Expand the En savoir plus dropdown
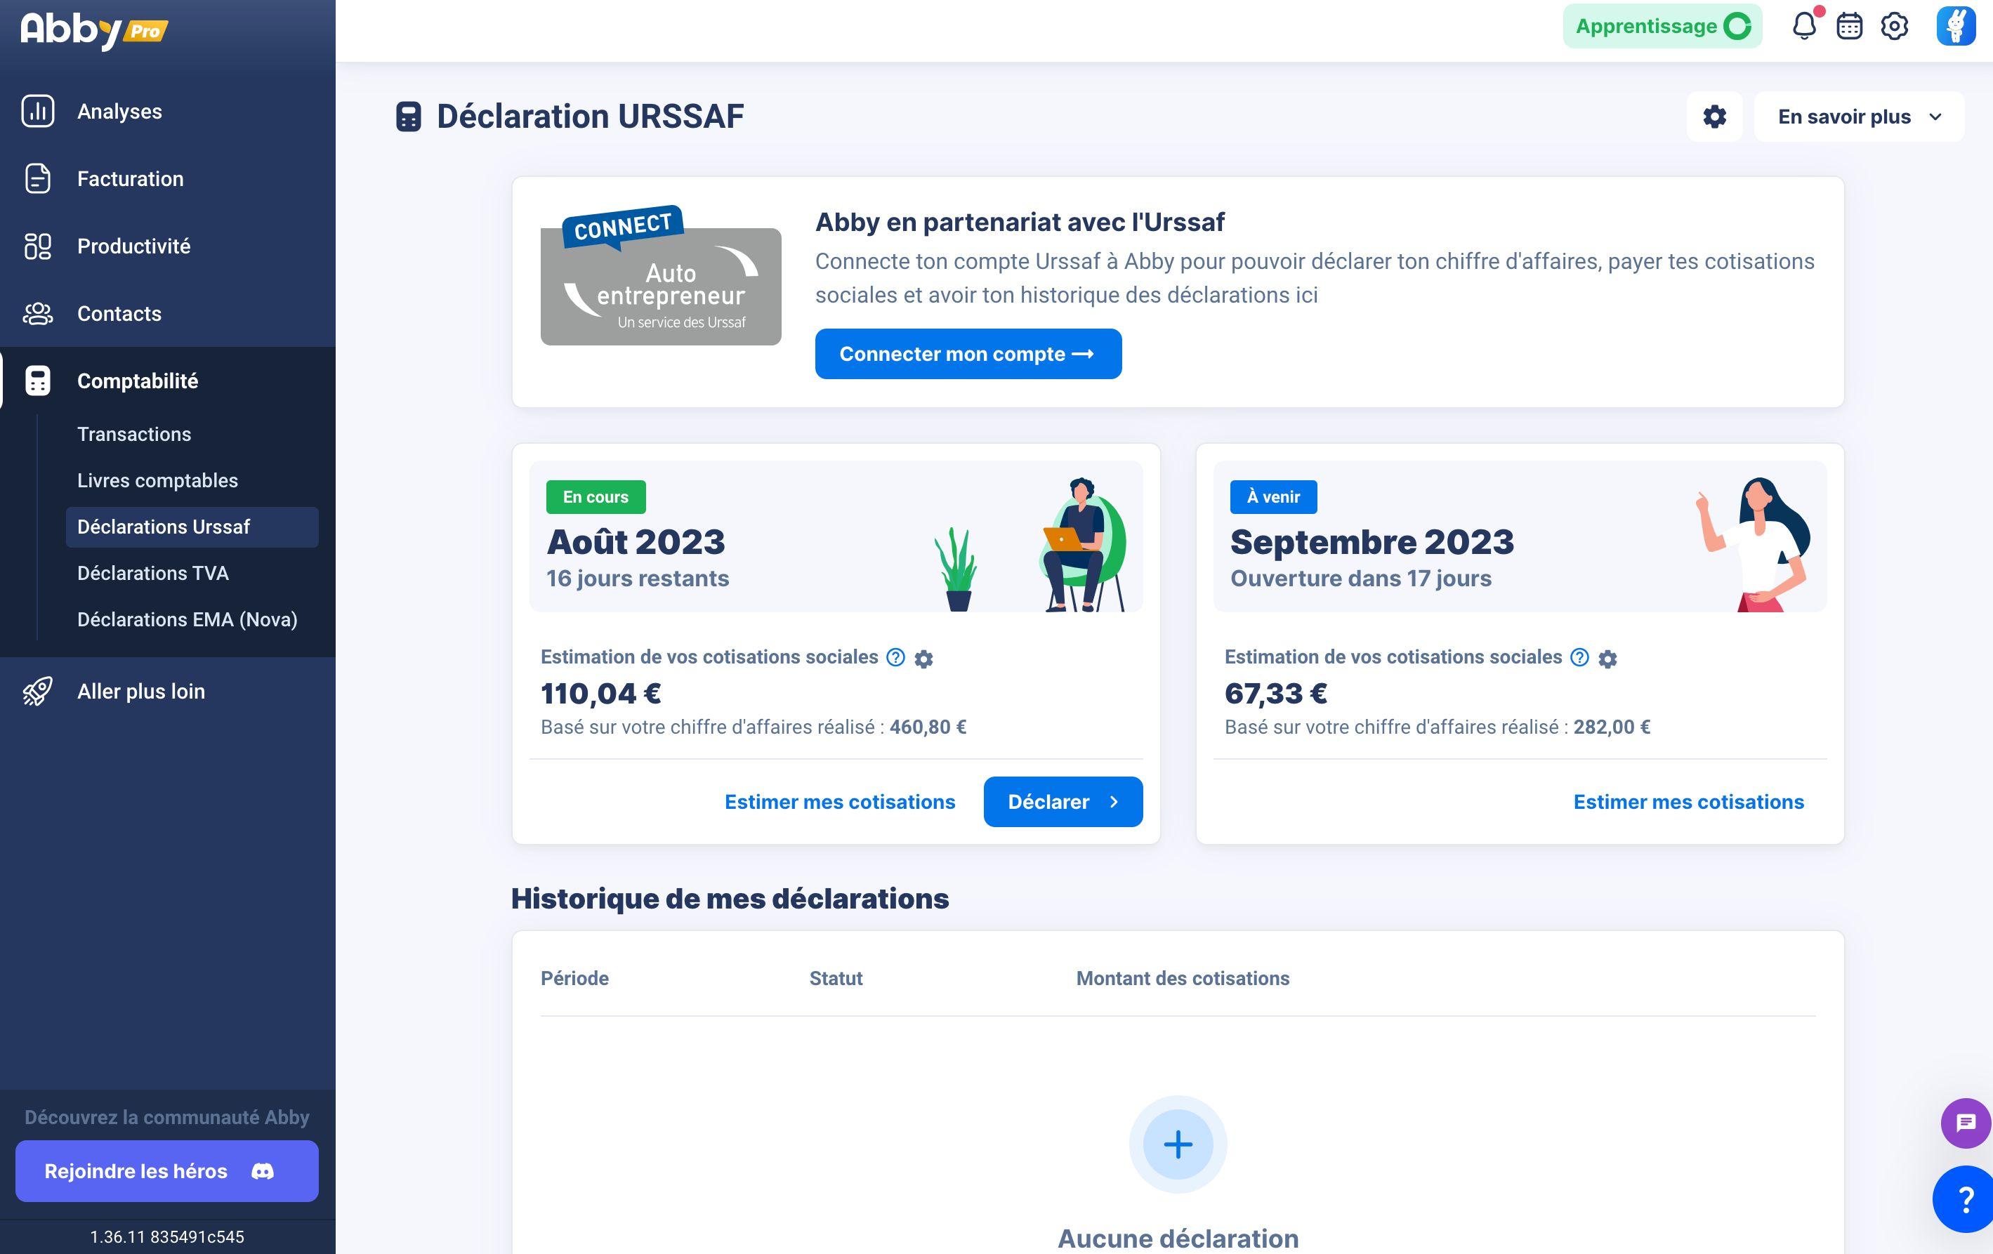Image resolution: width=1993 pixels, height=1254 pixels. 1859,117
